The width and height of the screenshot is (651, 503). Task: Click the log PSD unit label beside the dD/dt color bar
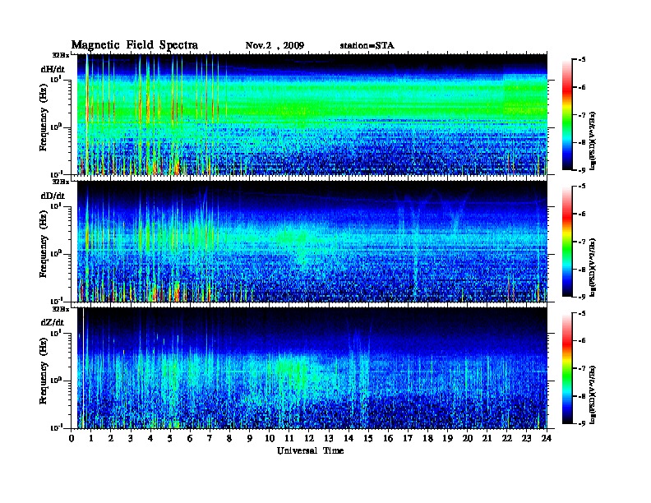tap(593, 268)
